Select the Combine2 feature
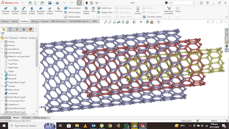 [x=11, y=94]
